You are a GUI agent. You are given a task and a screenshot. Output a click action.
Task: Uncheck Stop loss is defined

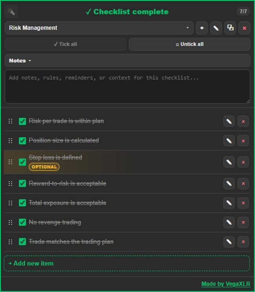[x=23, y=162]
